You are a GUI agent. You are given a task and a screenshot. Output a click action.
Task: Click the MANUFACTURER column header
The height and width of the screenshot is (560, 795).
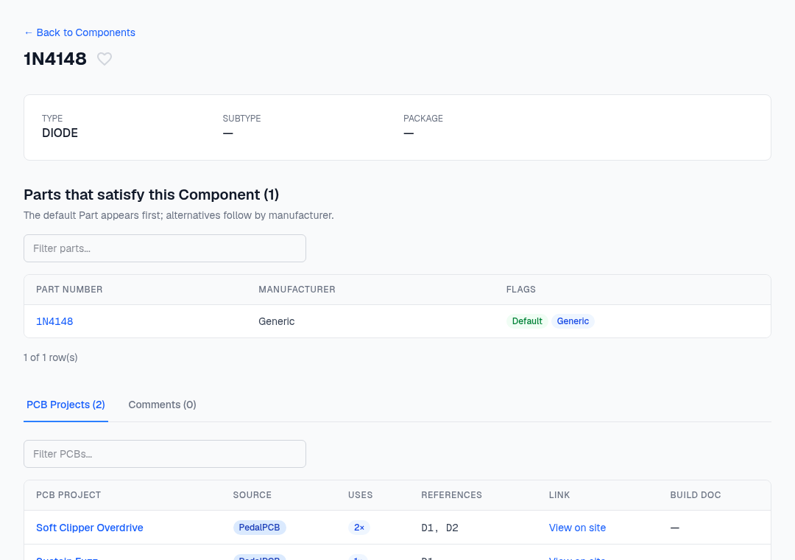point(297,290)
